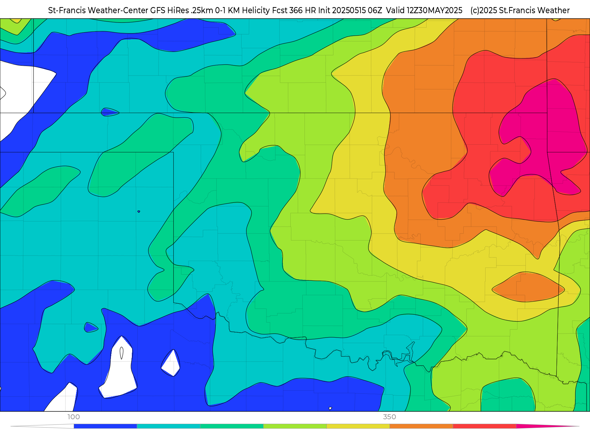Image resolution: width=590 pixels, height=430 pixels.
Task: Click the 'Init 20250515 06Z' title text
Action: [x=350, y=10]
